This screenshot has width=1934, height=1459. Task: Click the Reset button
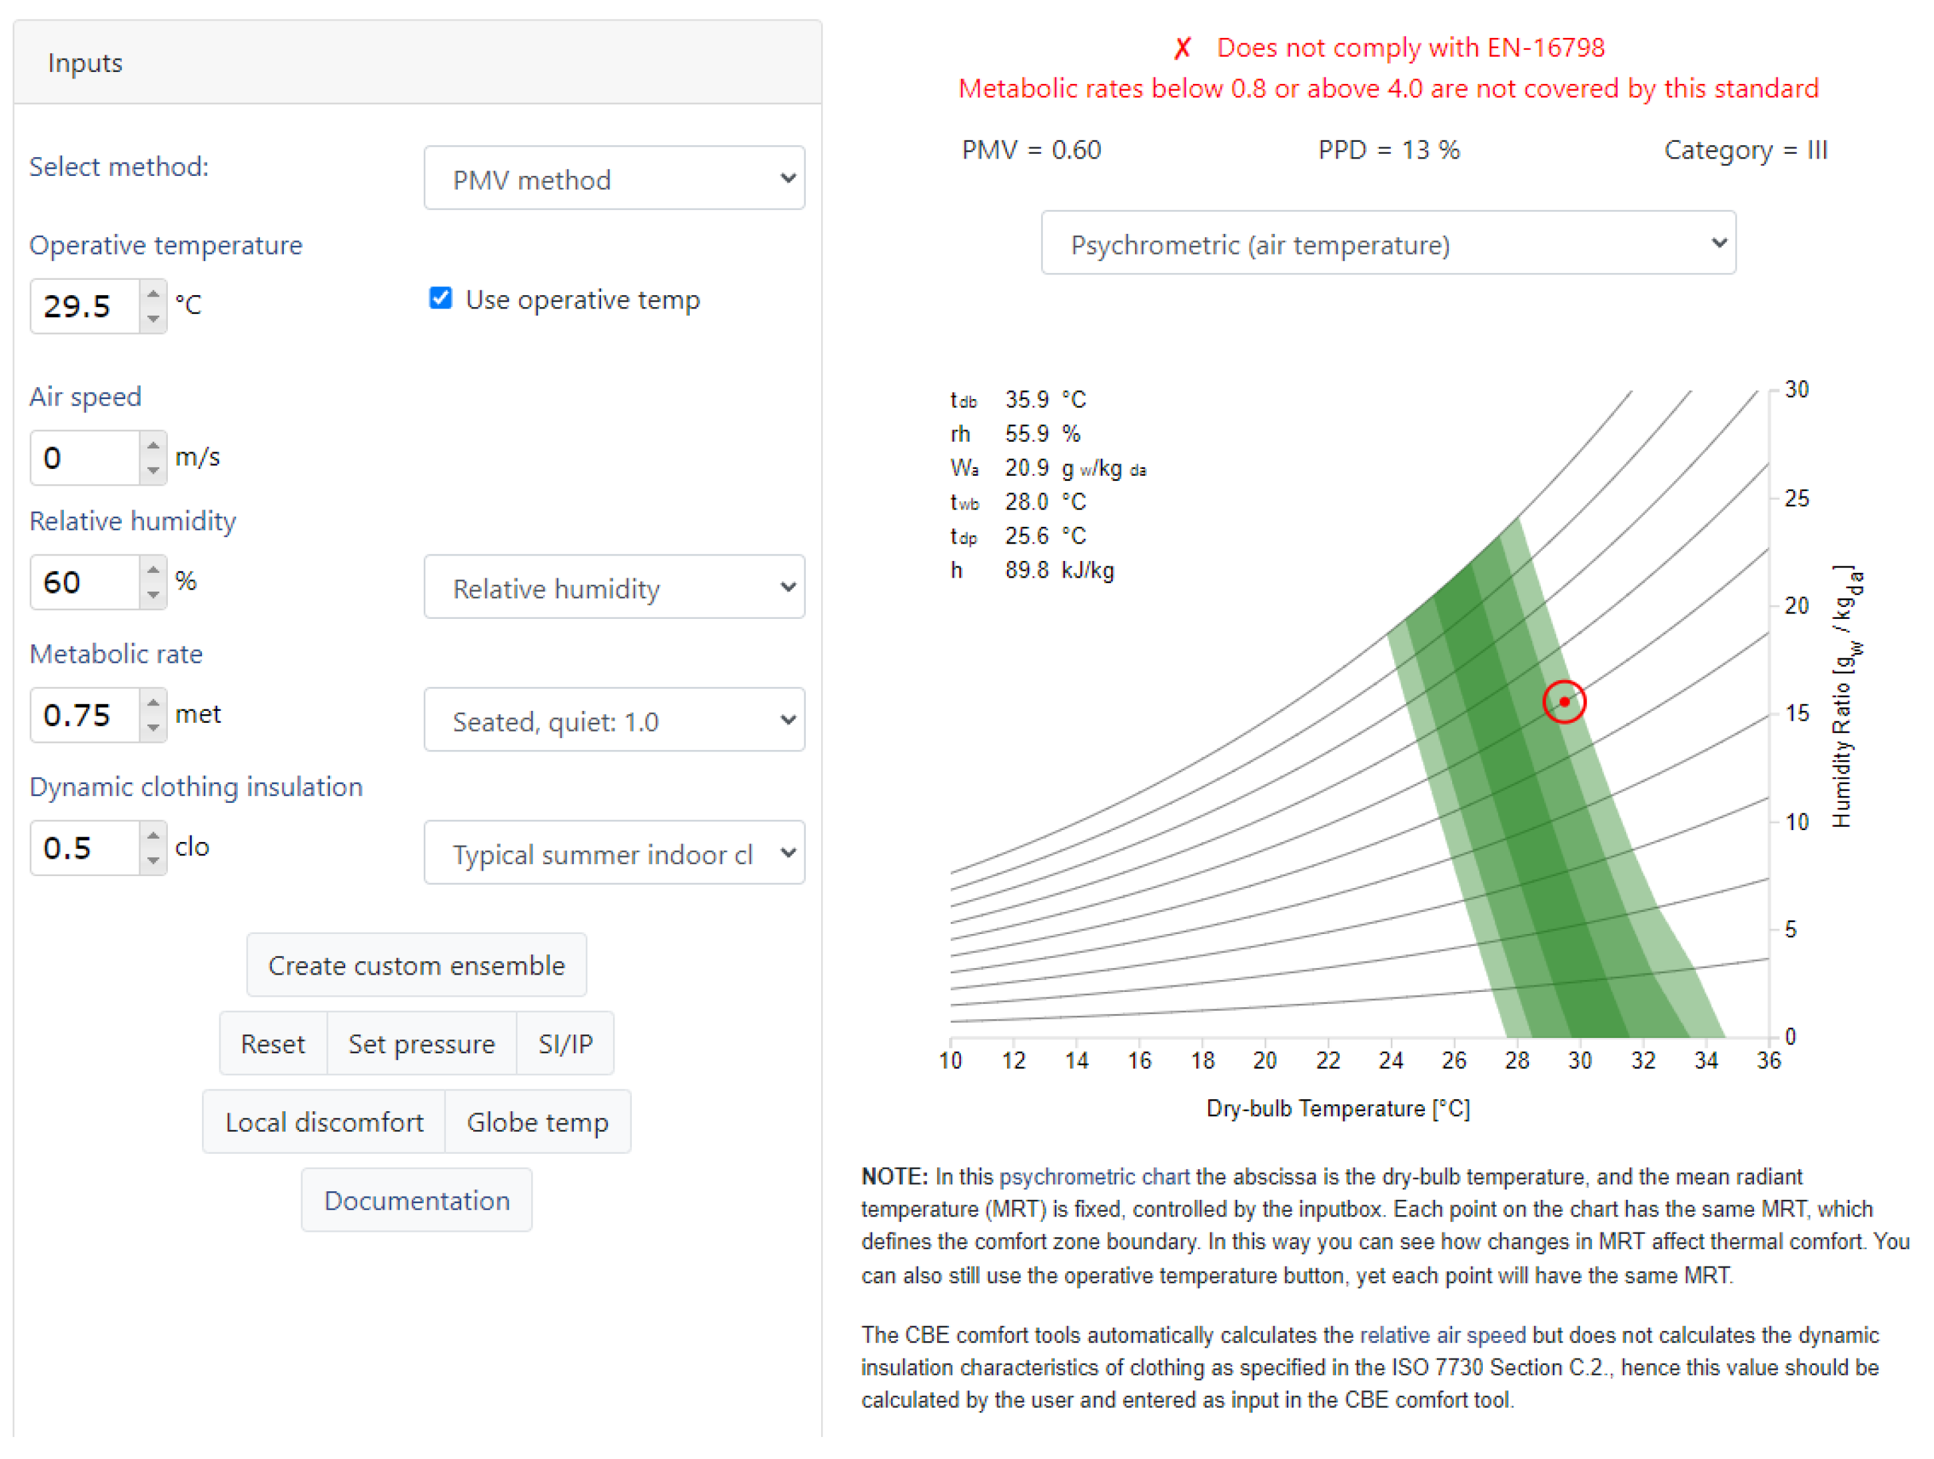click(x=272, y=1044)
